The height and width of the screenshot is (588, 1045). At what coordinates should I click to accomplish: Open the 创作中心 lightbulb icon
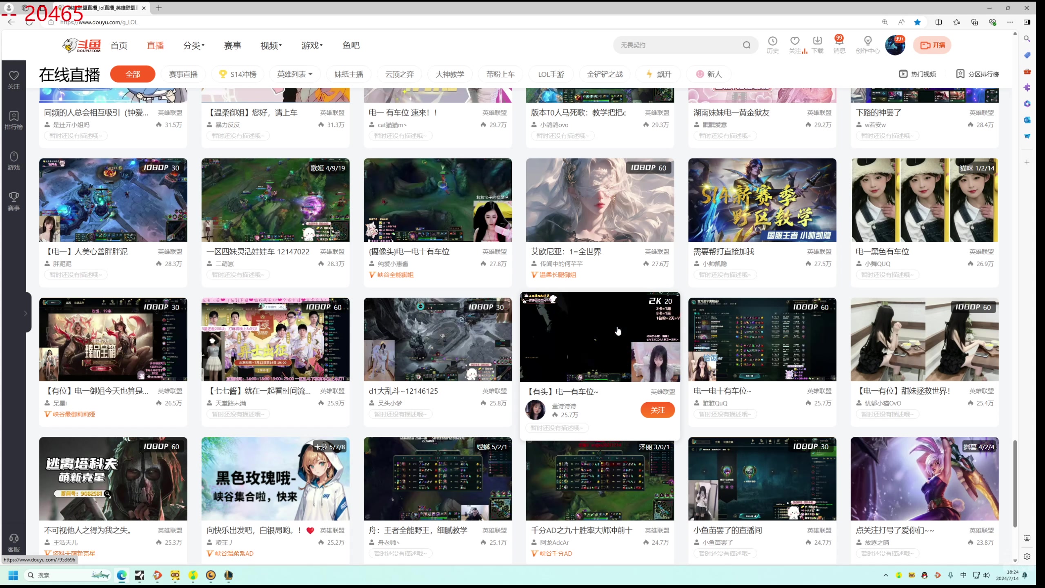click(868, 45)
